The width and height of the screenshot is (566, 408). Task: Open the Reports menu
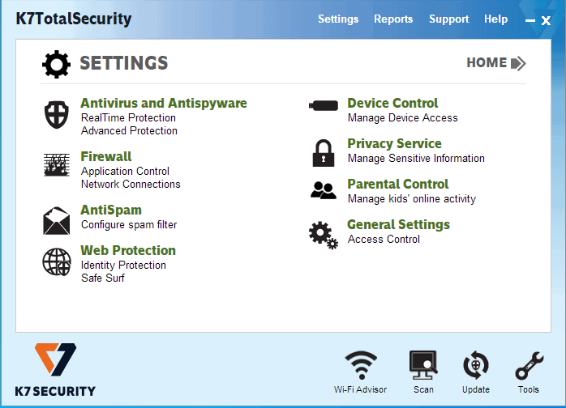393,19
